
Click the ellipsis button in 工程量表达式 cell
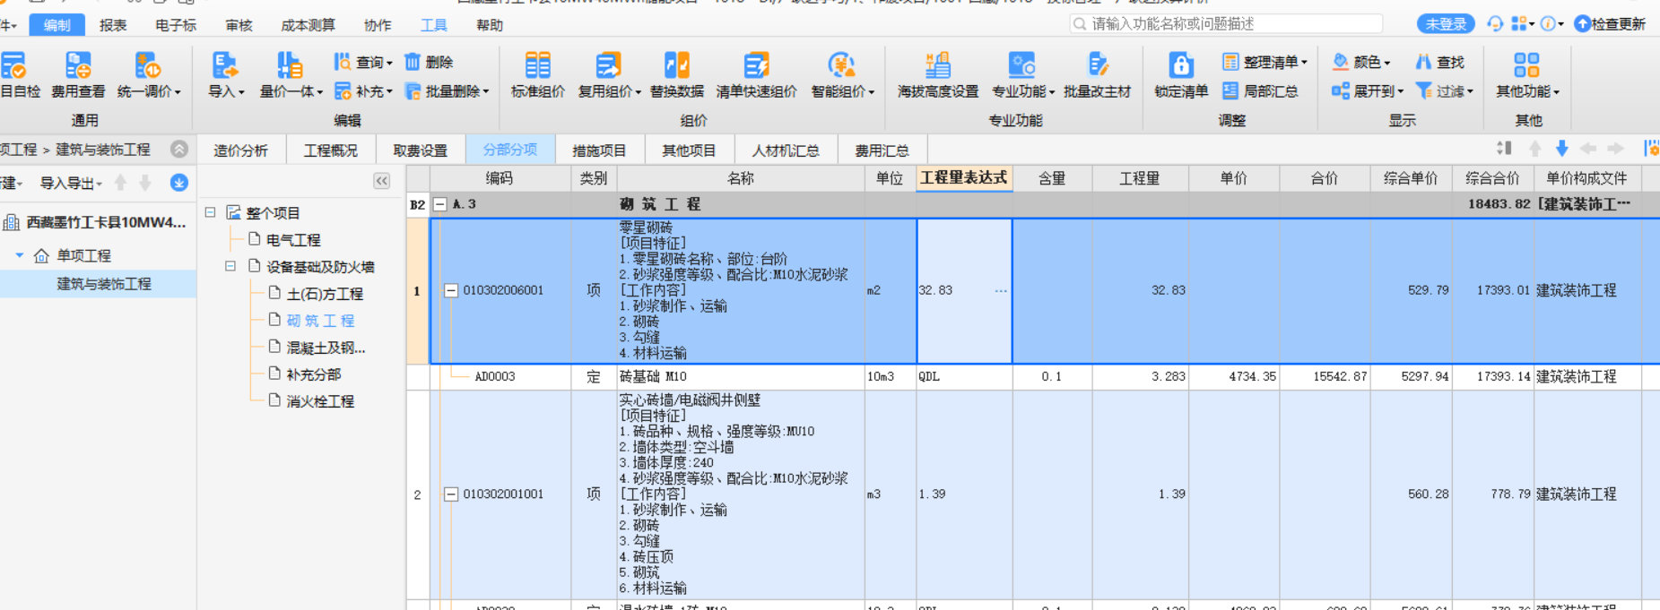tap(1001, 290)
